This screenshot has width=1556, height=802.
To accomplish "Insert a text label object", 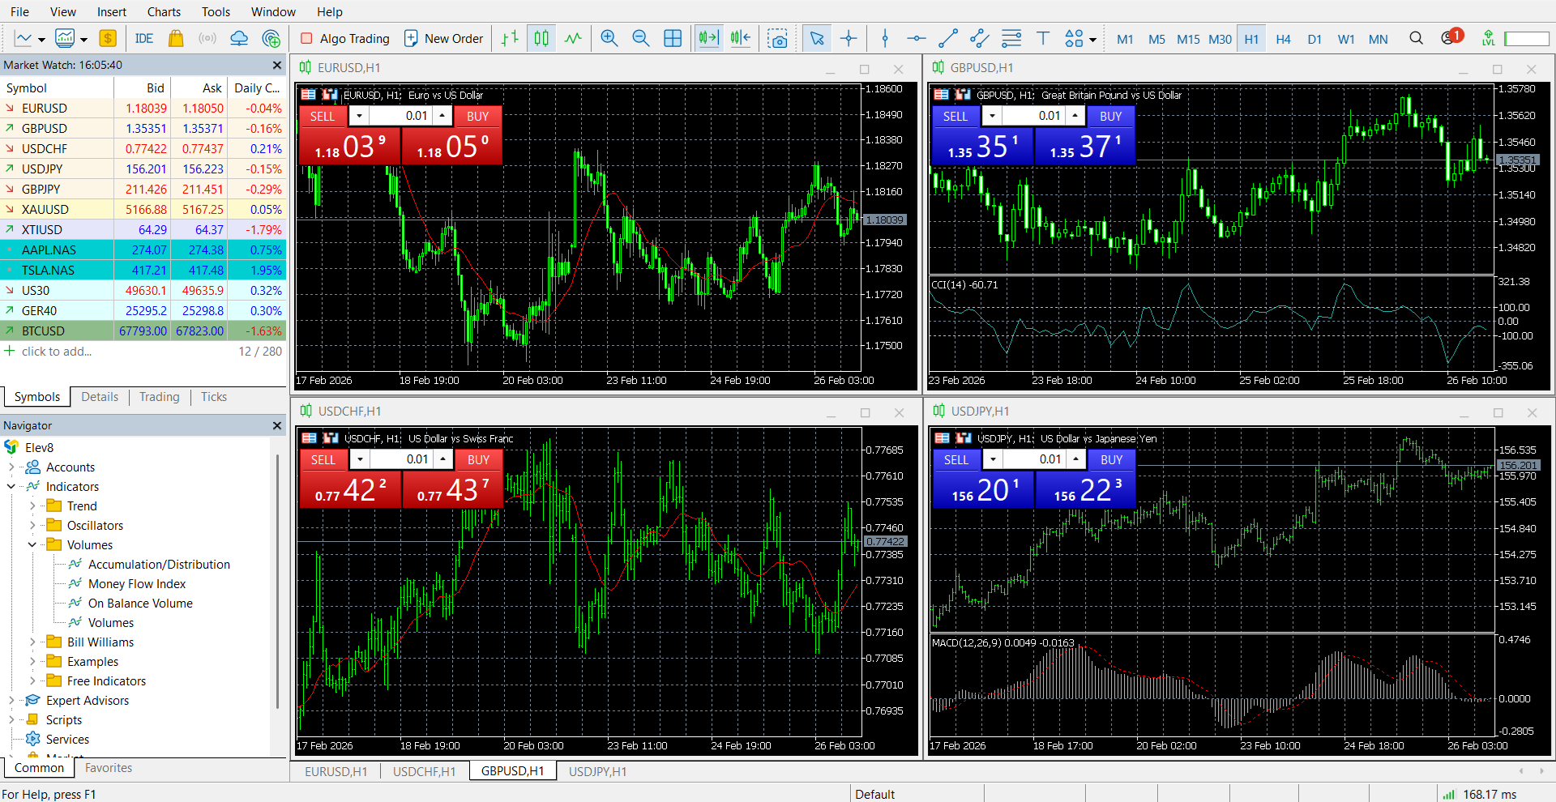I will pos(1043,38).
